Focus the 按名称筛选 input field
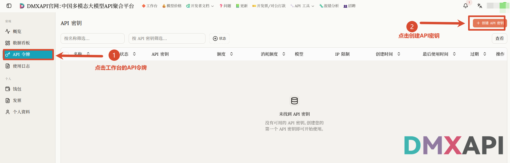510x163 pixels. point(93,38)
